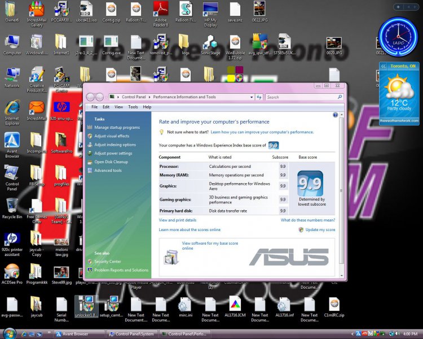
Task: Open the Control Panel desktop icon
Action: click(x=12, y=178)
